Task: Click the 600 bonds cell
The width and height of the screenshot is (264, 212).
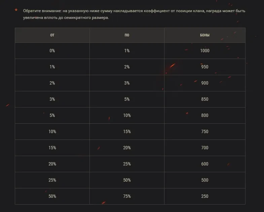Action: (x=204, y=164)
